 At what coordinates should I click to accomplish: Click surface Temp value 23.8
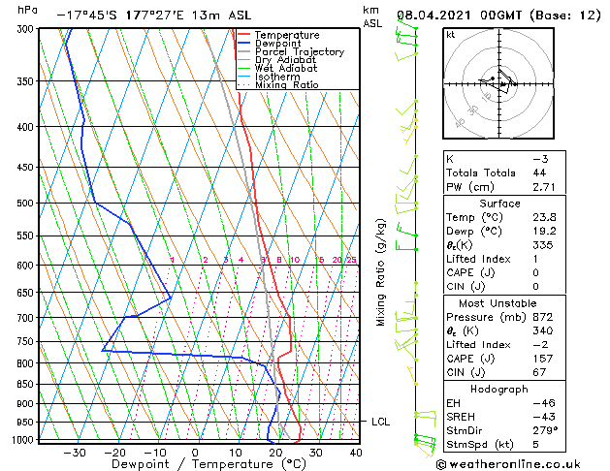544,217
